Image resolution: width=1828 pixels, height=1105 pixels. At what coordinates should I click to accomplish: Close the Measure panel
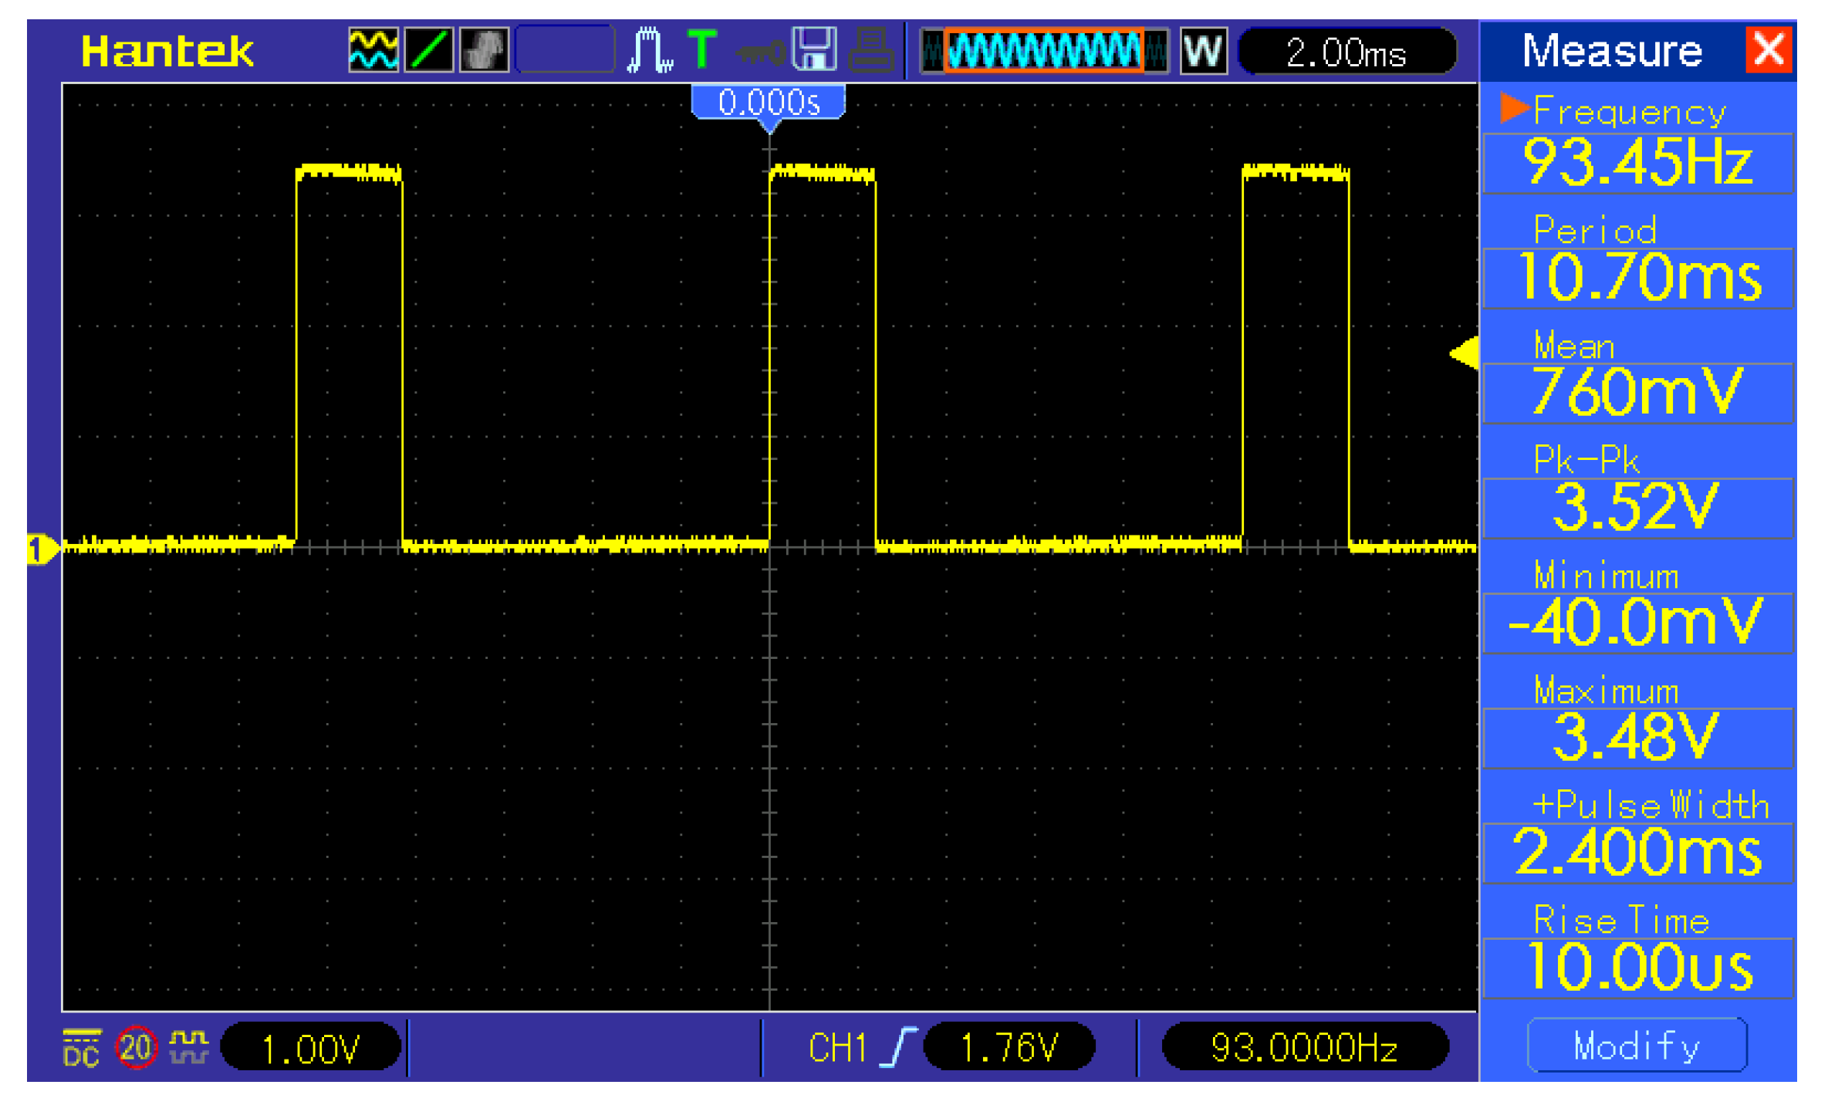coord(1769,50)
